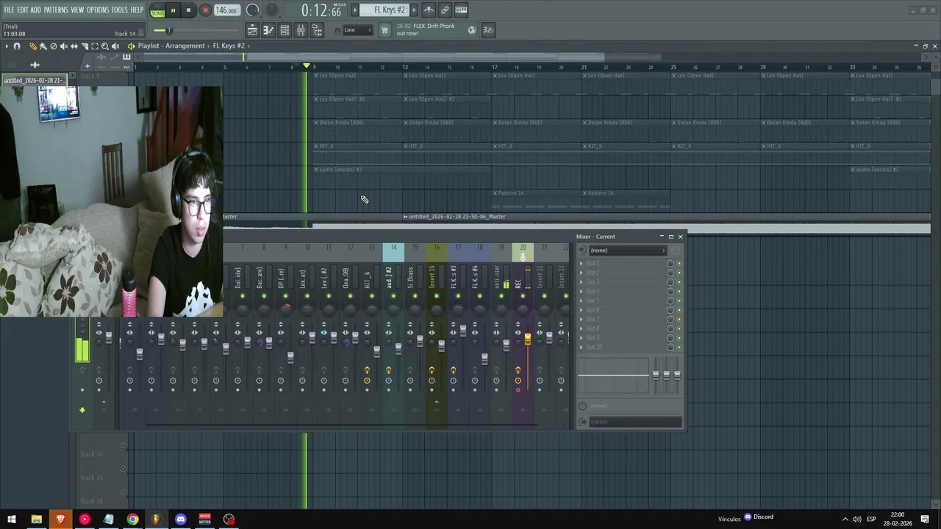
Task: Click FL Keys #2 breadcrumb label
Action: [x=229, y=46]
